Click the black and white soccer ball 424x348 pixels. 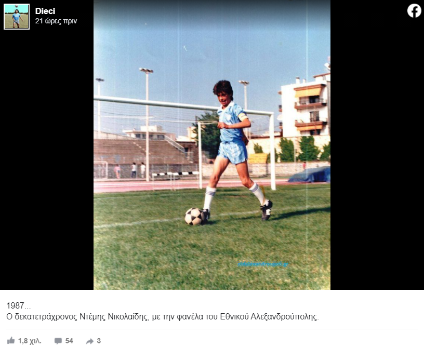coord(194,216)
